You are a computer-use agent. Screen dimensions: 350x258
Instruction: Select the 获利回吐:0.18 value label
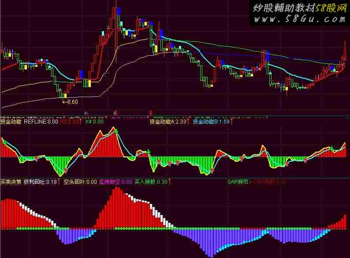(41, 182)
